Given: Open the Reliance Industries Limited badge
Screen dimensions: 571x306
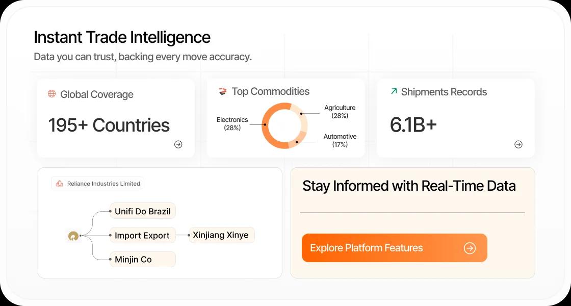Looking at the screenshot, I should 97,183.
